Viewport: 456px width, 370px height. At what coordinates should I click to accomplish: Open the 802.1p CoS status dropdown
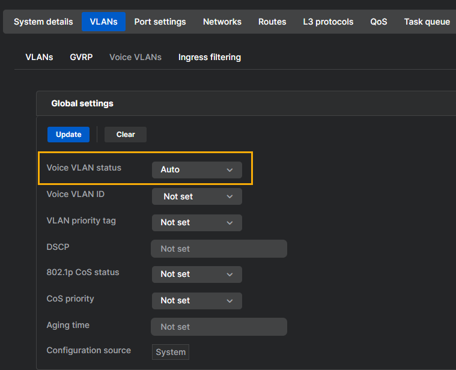click(196, 274)
